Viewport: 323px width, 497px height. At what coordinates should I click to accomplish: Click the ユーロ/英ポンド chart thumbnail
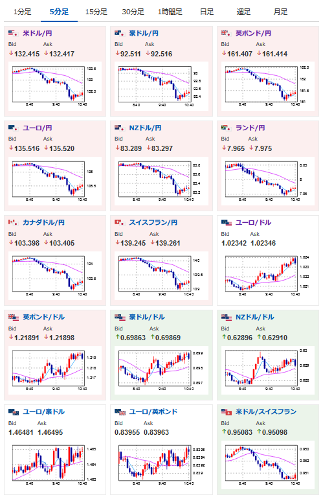[162, 465]
